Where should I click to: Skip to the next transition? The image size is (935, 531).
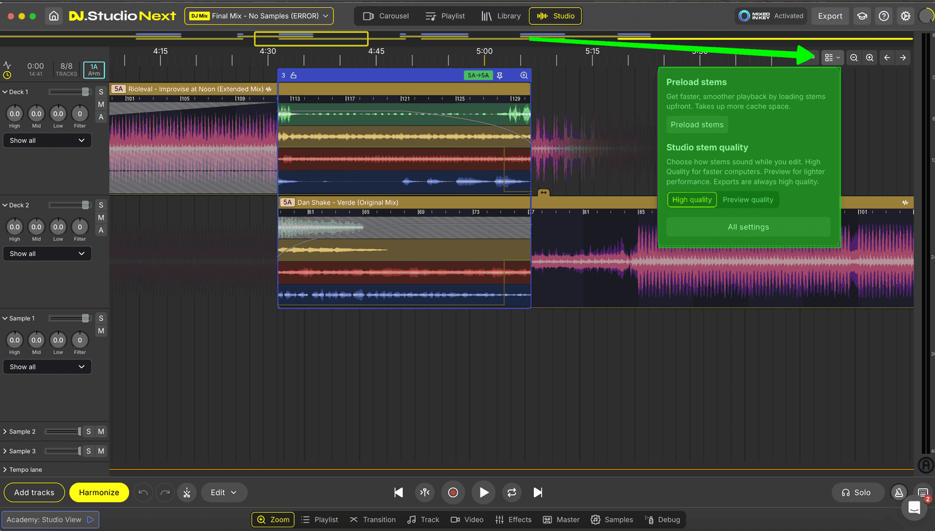tap(538, 493)
